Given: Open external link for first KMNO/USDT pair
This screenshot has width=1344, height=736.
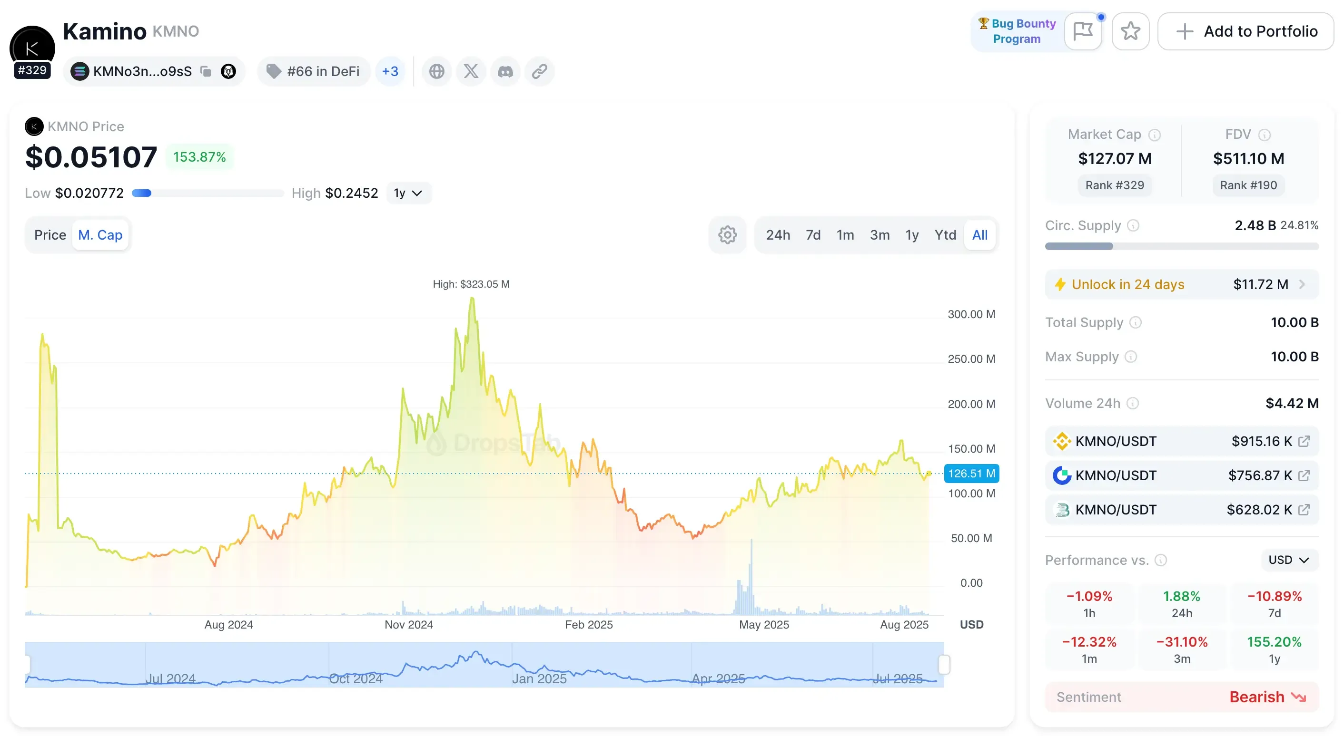Looking at the screenshot, I should 1304,441.
